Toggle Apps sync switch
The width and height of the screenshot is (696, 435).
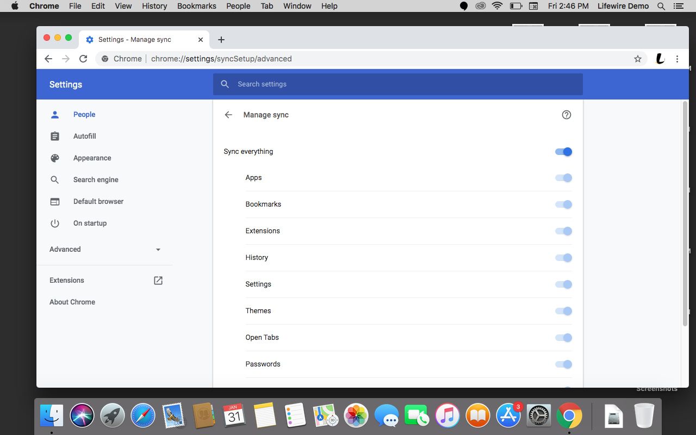[563, 178]
